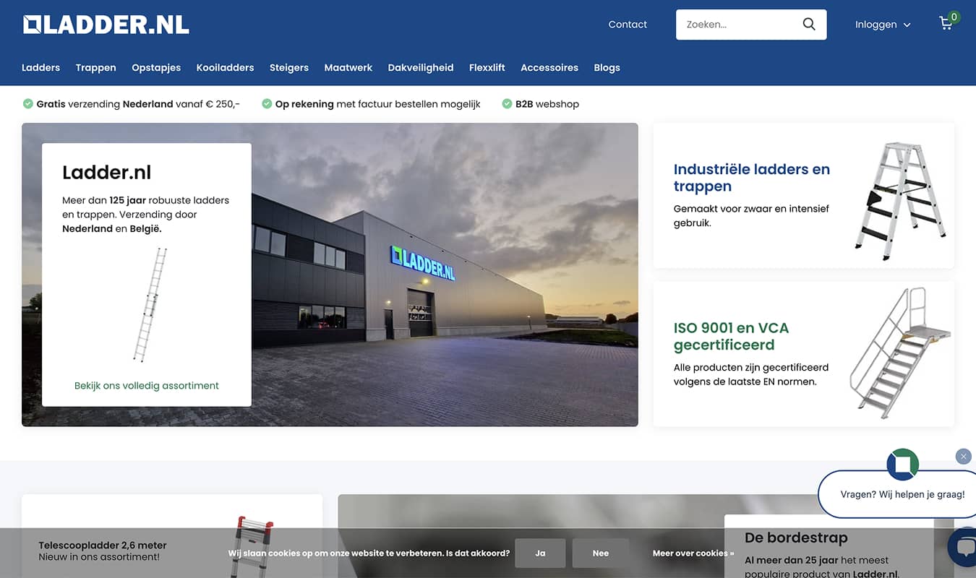Click the 'Ladder.nl' heading in hero card
The height and width of the screenshot is (578, 976).
pyautogui.click(x=107, y=173)
